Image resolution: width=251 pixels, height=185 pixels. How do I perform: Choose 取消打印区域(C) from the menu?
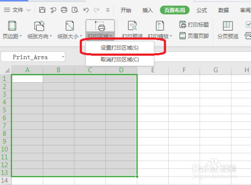[119, 60]
